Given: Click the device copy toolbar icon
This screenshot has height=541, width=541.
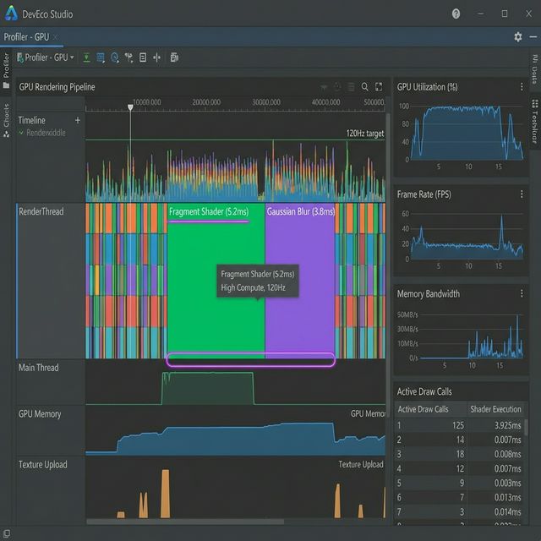Looking at the screenshot, I should 174,57.
